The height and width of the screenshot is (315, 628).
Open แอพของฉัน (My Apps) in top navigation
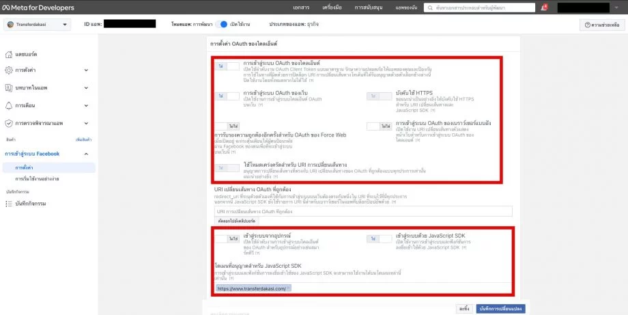coord(406,8)
